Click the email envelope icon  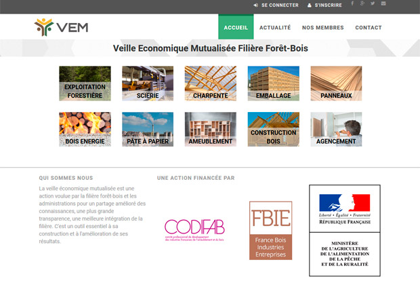(x=383, y=3)
